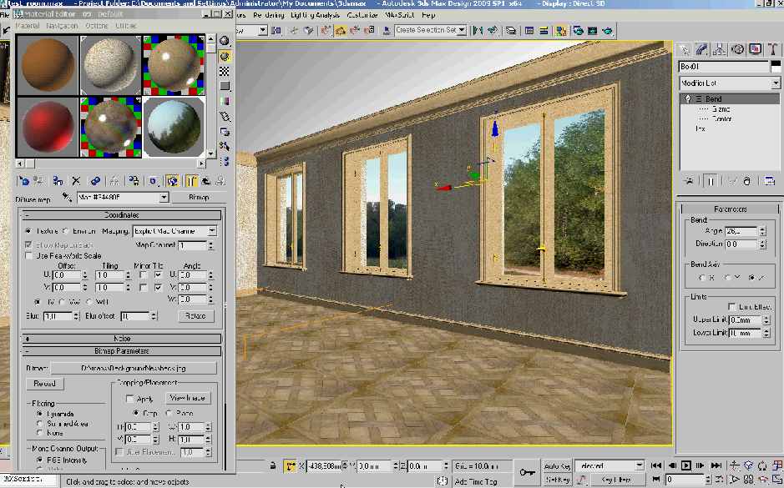This screenshot has width=784, height=488.
Task: Collapse the Bitmap Parameters rollout
Action: 122,351
